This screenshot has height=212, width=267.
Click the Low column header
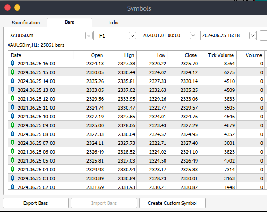pyautogui.click(x=152, y=55)
